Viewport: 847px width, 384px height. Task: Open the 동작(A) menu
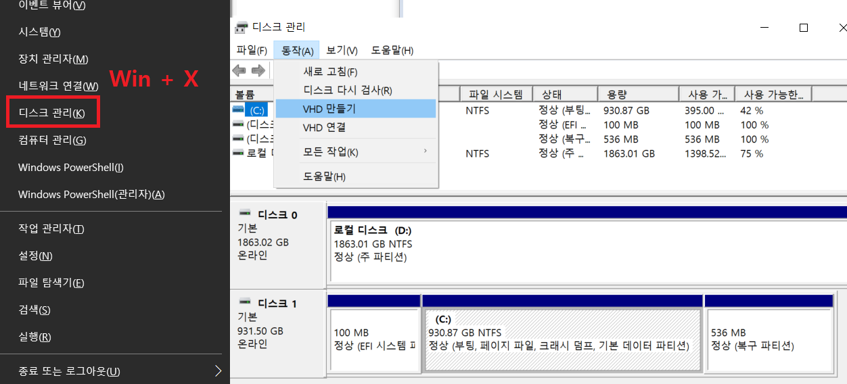point(297,51)
